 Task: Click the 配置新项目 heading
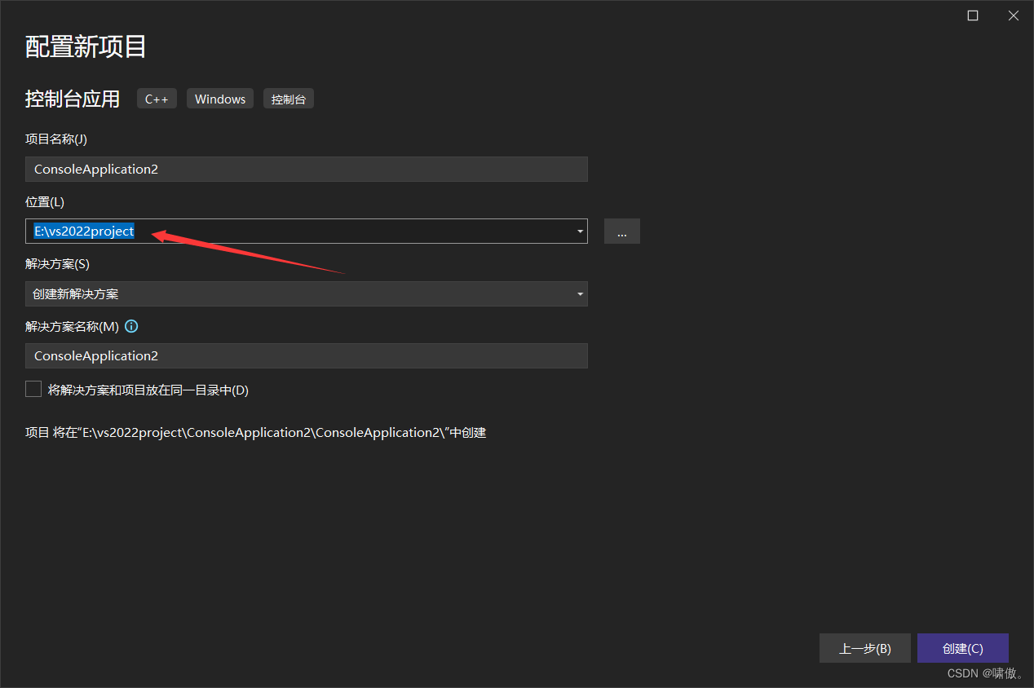click(85, 47)
